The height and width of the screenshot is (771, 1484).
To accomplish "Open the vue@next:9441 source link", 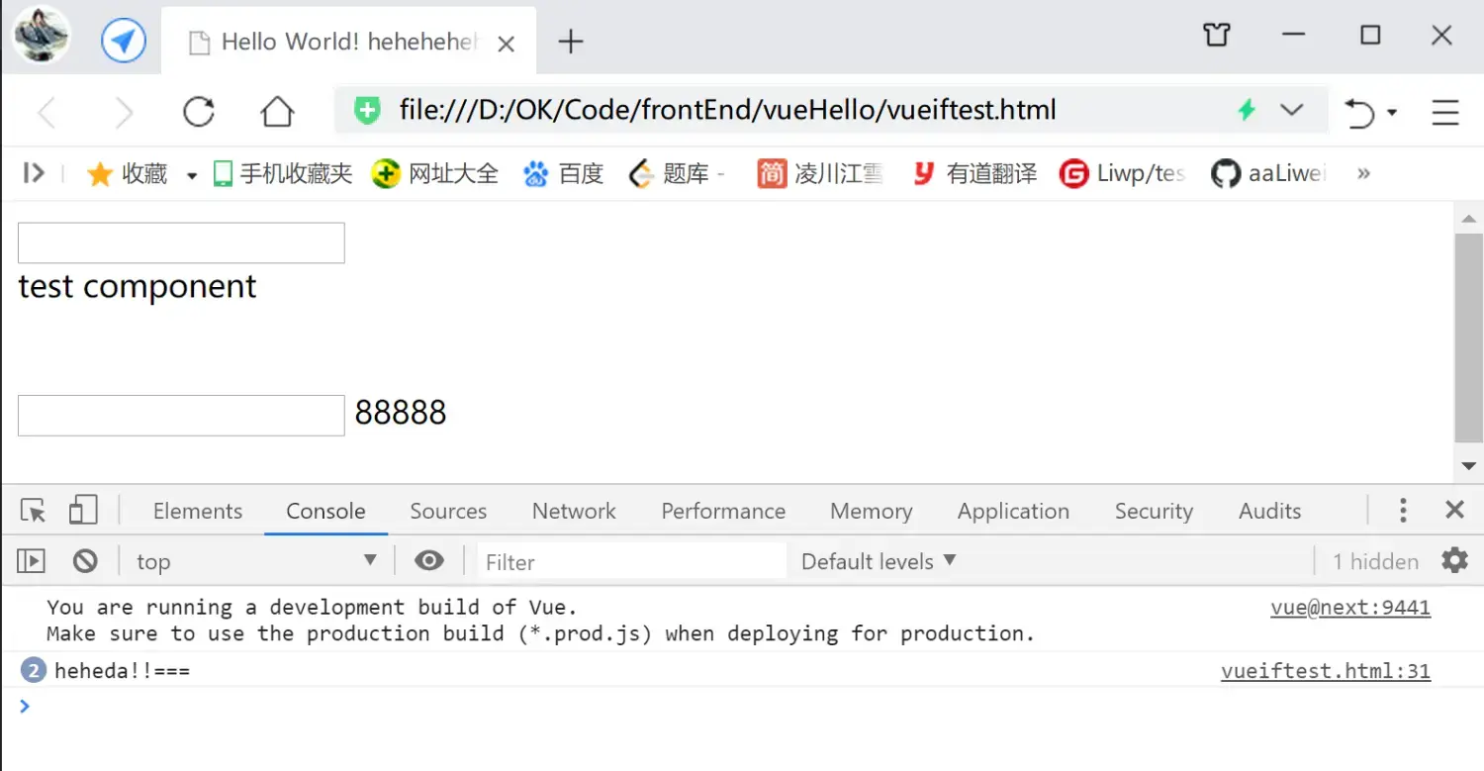I will point(1350,607).
